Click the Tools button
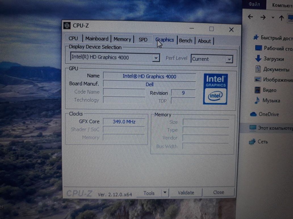Screen dimensions: 293x219 pyautogui.click(x=149, y=193)
